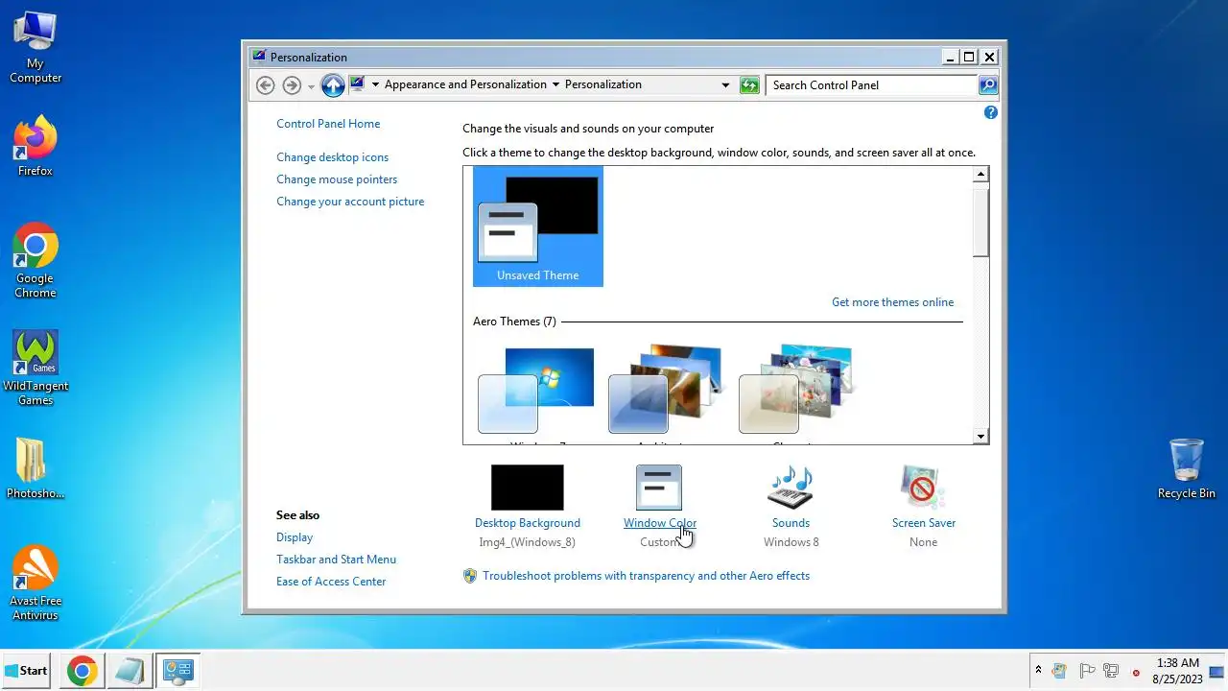Go up one level with blue arrow
Screen dimensions: 1228x691
click(x=333, y=85)
